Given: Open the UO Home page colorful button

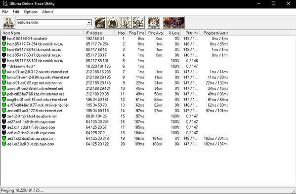Looking at the screenshot, I should [173, 23].
